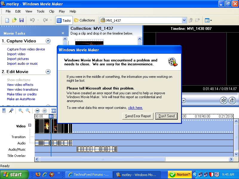Click the timeline horizontal scrollbar thumb
Image resolution: width=239 pixels, height=179 pixels.
click(102, 159)
